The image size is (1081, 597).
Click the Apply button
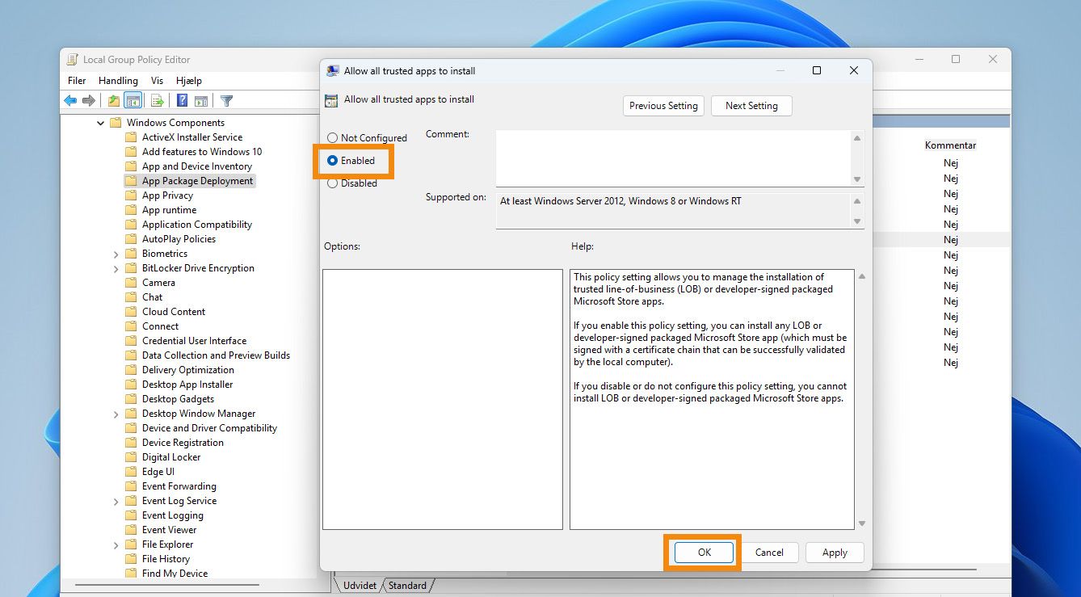click(835, 553)
